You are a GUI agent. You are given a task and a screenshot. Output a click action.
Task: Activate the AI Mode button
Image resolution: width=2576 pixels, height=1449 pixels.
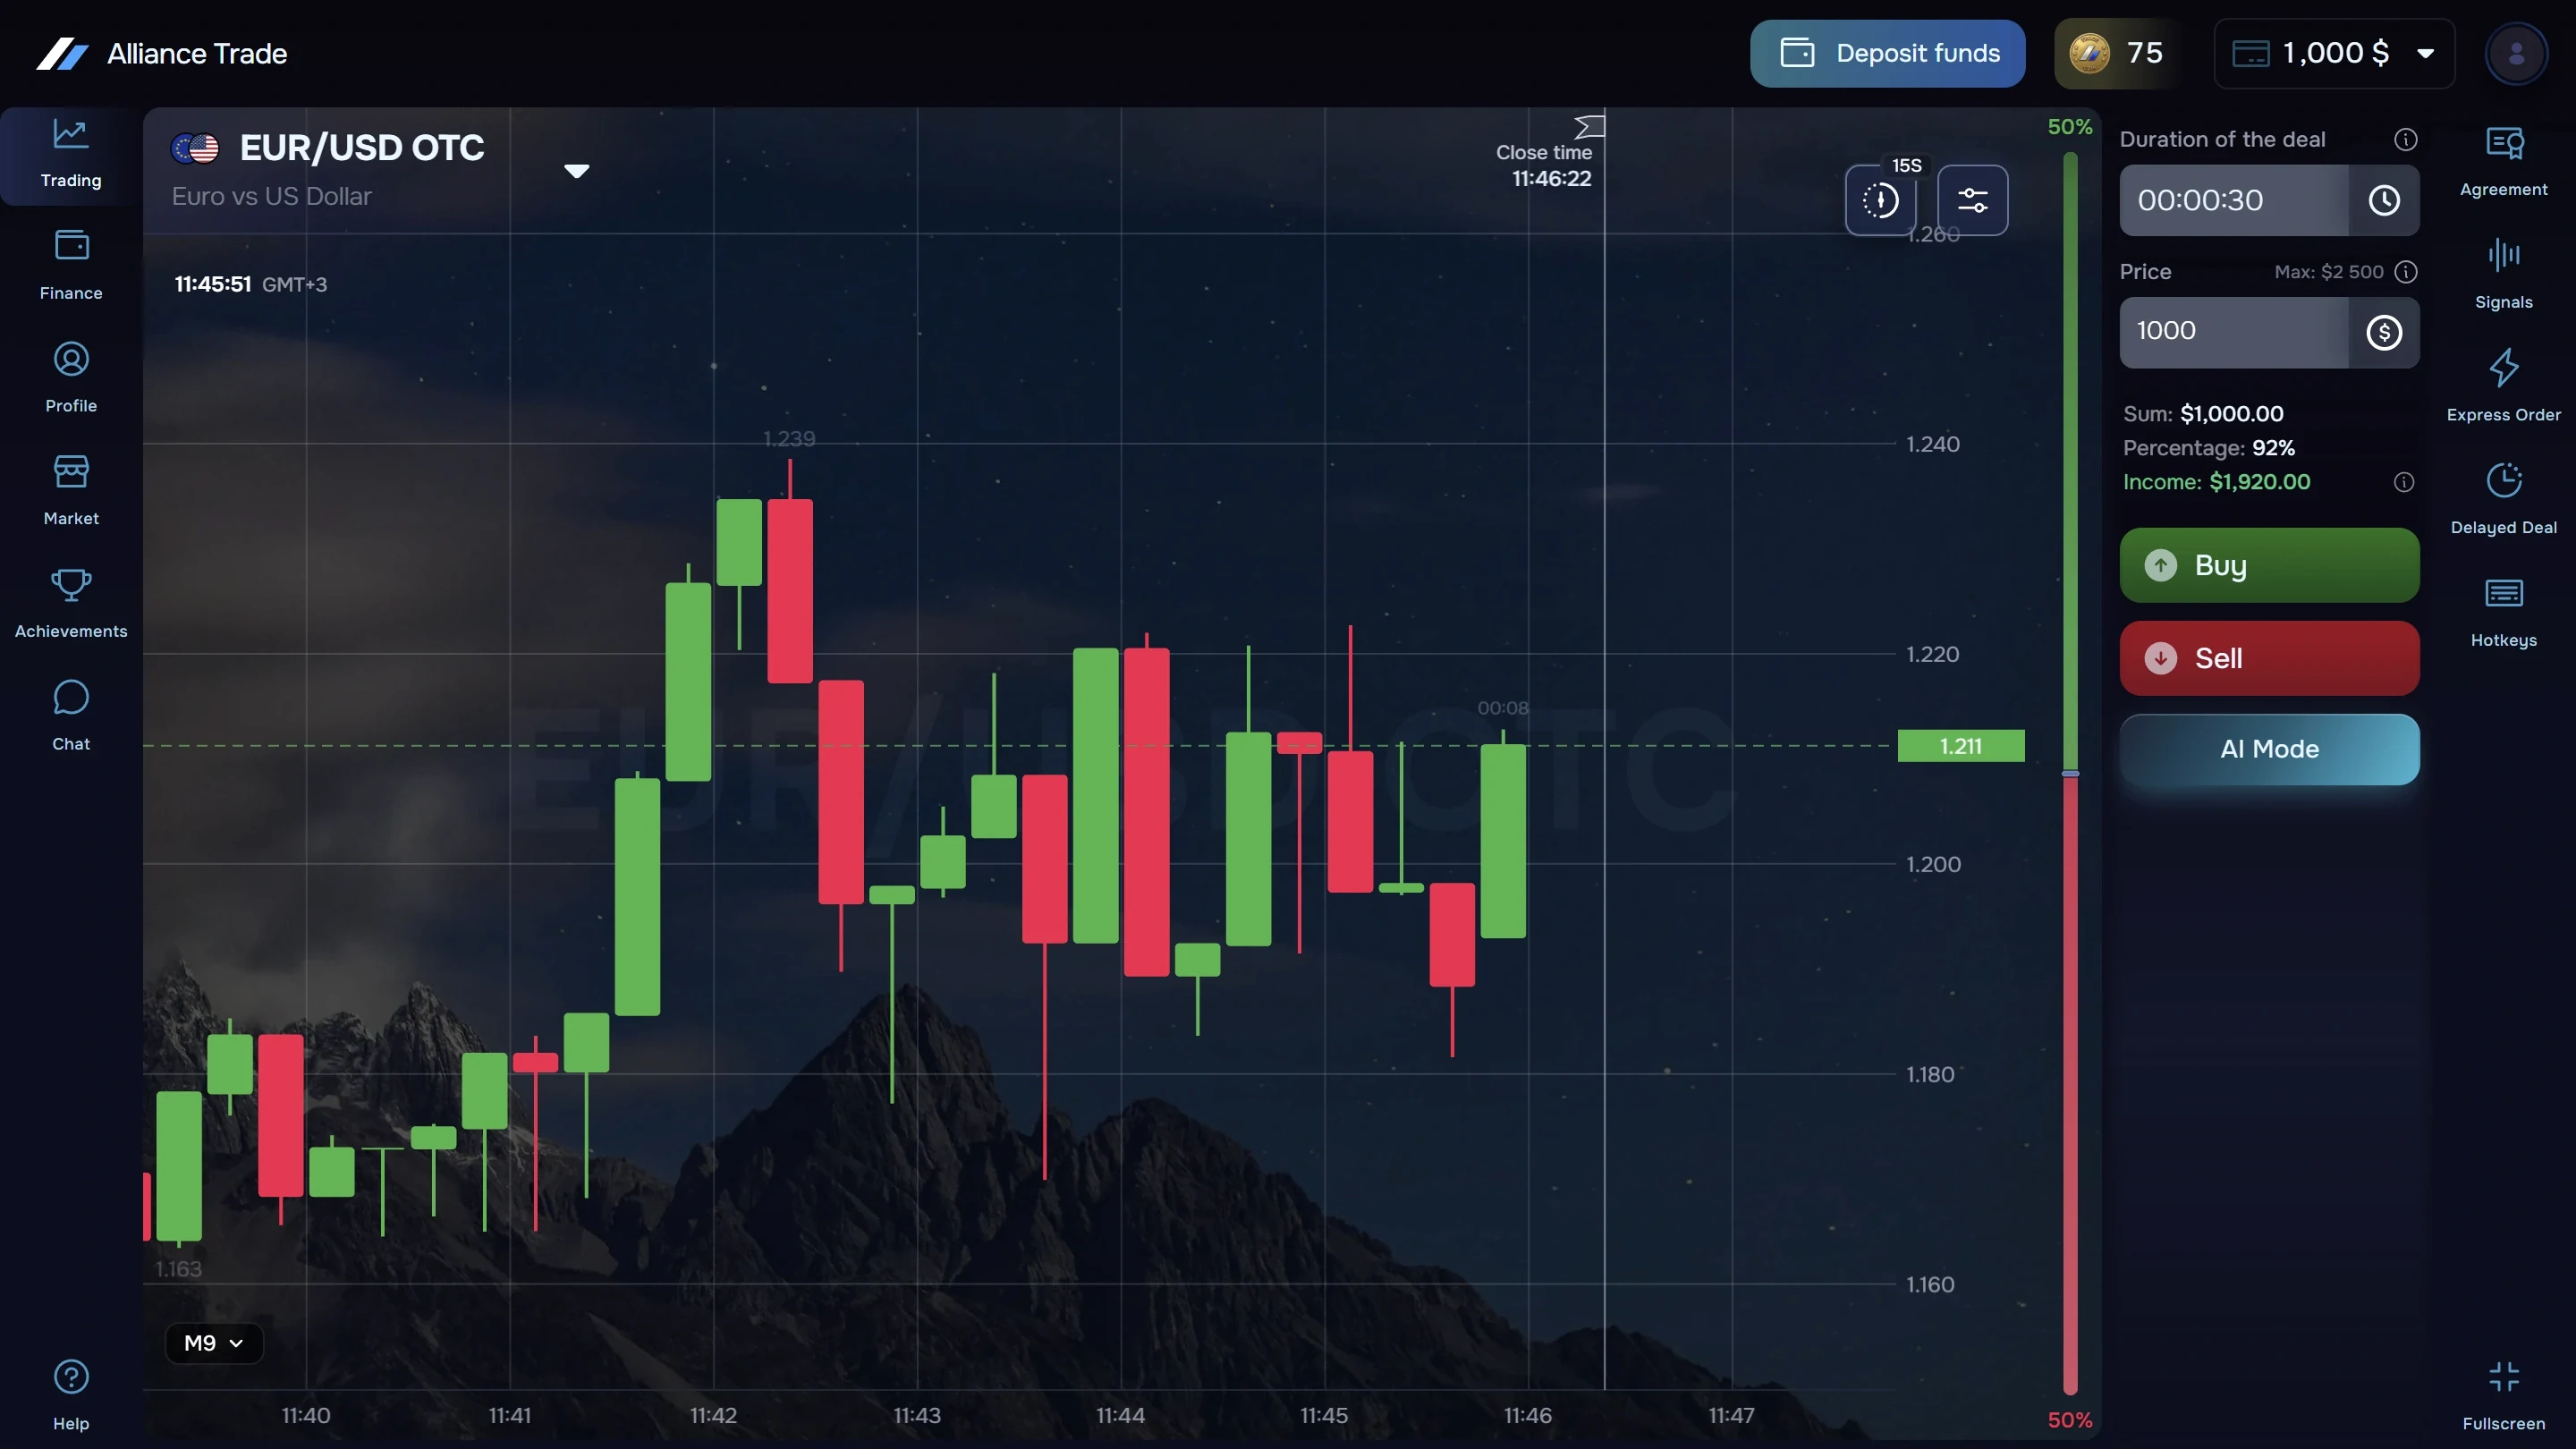(2269, 749)
